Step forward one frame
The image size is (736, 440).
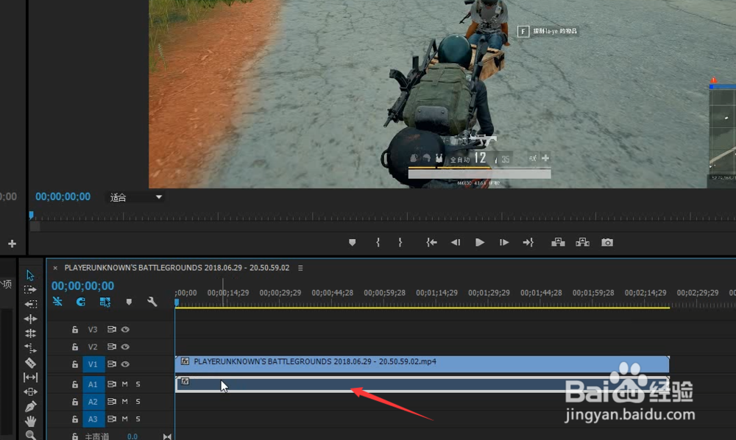pos(503,243)
